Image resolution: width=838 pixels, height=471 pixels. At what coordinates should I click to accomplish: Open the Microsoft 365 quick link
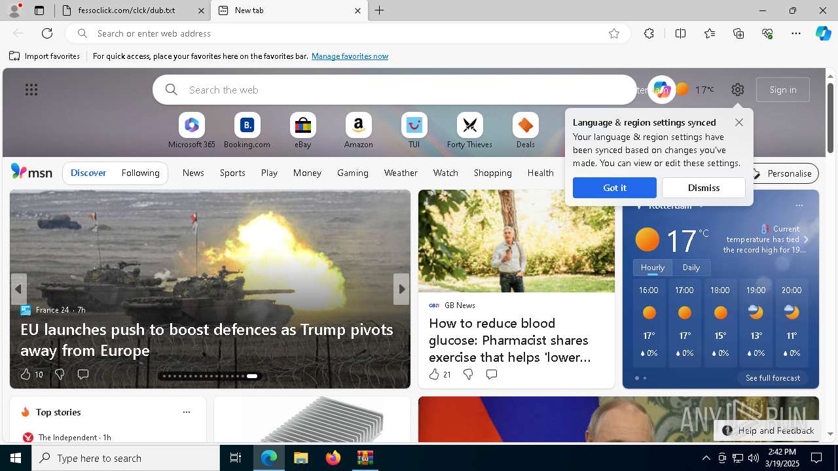click(191, 131)
